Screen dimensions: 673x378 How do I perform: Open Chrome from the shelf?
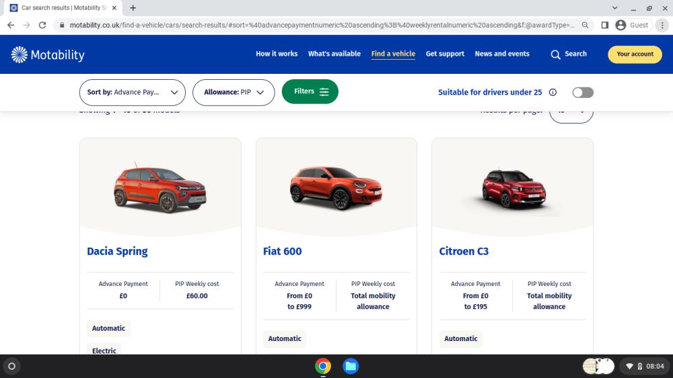pyautogui.click(x=323, y=366)
